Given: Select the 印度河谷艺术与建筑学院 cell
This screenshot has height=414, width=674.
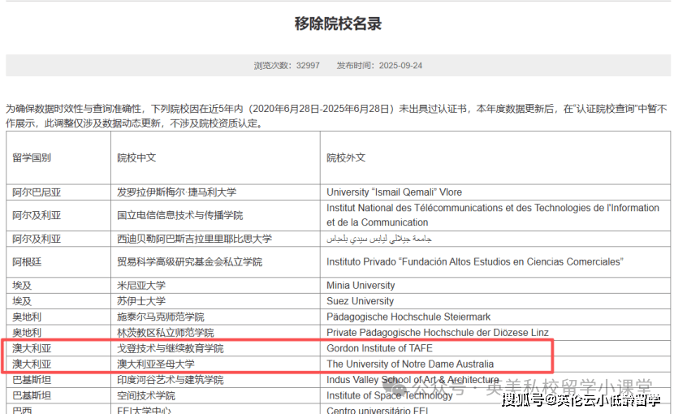Looking at the screenshot, I should click(x=171, y=380).
